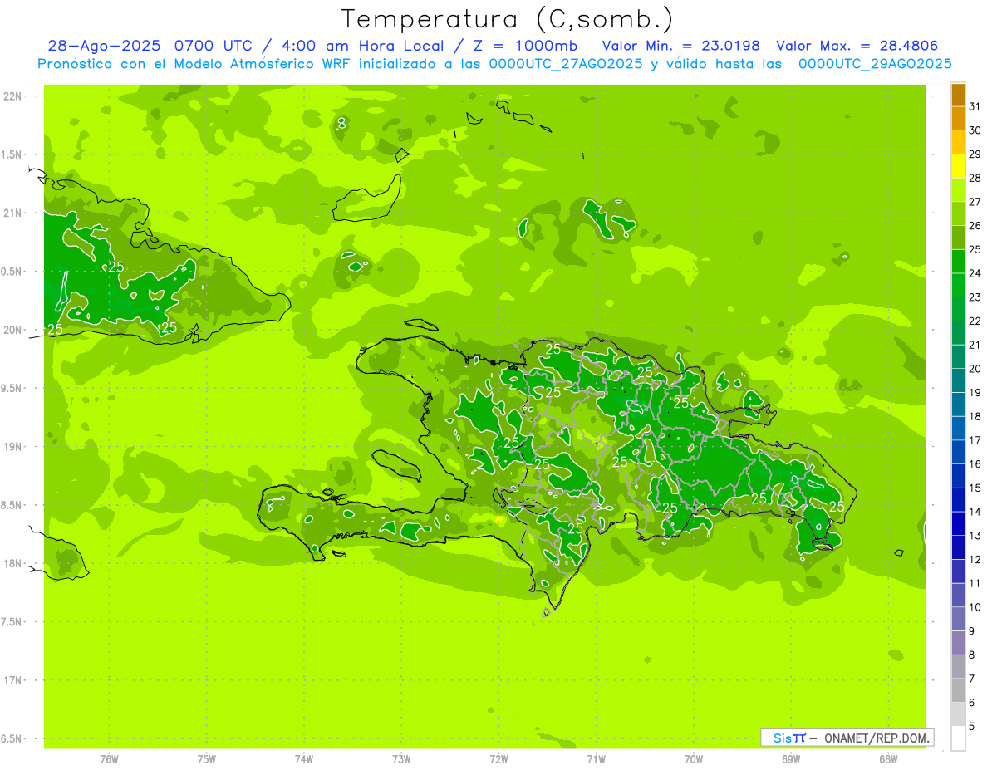
Task: Click the '75W' longitude axis label
Action: click(x=206, y=758)
